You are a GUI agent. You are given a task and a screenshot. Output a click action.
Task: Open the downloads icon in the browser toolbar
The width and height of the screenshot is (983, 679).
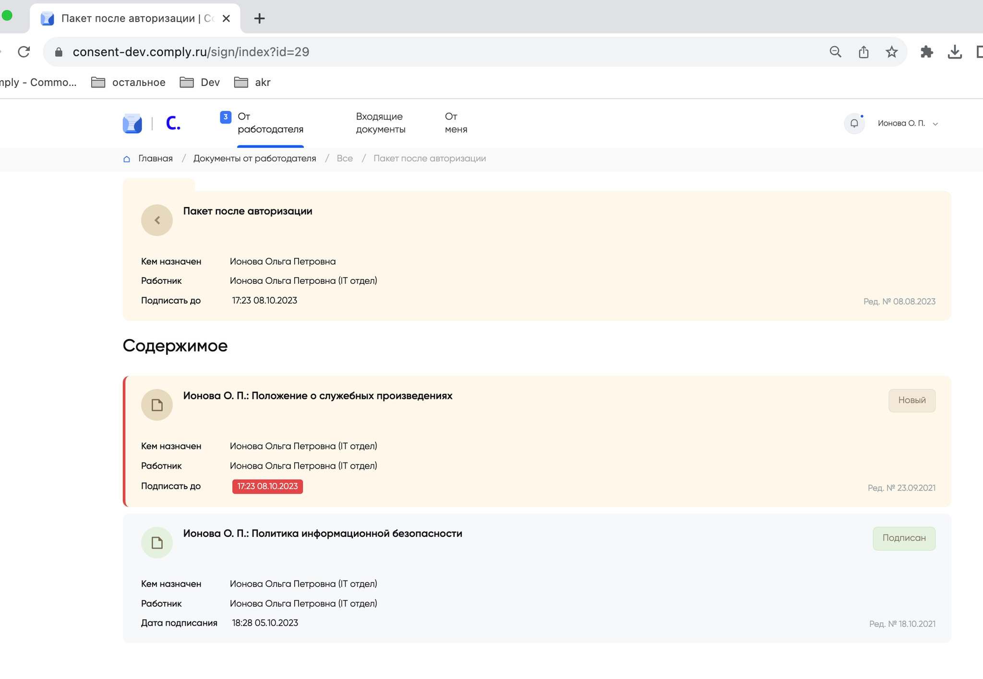point(955,52)
